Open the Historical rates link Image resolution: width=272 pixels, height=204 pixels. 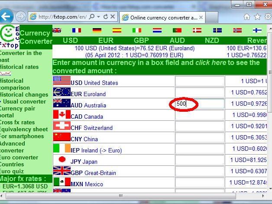tap(19, 67)
